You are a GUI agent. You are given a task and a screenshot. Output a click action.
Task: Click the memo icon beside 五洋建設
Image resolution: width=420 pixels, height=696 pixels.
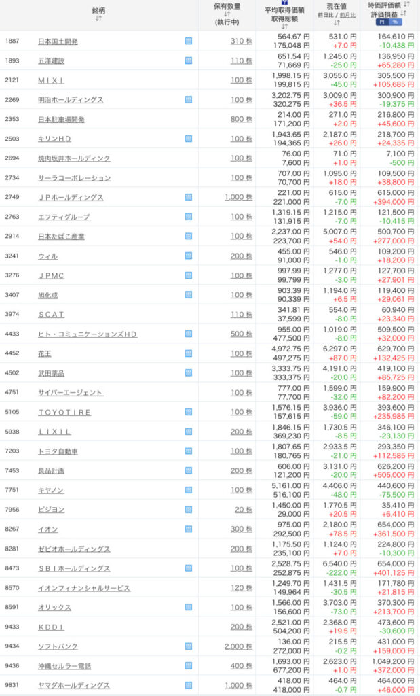click(189, 60)
